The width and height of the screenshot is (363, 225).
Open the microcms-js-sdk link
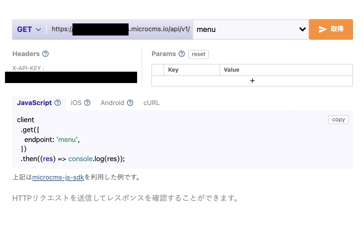point(58,177)
